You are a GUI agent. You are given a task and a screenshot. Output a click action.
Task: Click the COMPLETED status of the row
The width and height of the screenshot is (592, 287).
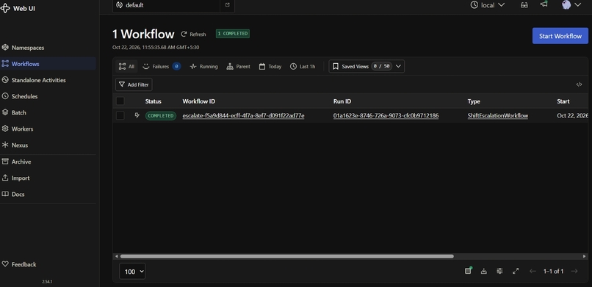(x=160, y=116)
